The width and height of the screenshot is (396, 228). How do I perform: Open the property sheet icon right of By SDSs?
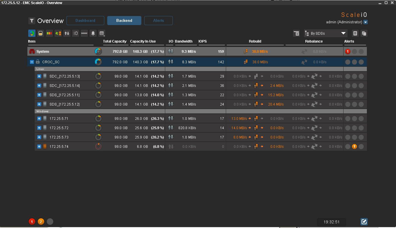pos(355,33)
